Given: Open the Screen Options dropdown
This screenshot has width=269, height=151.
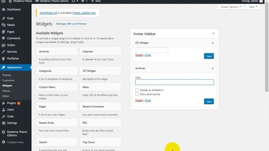Looking at the screenshot, I should click(x=231, y=7).
